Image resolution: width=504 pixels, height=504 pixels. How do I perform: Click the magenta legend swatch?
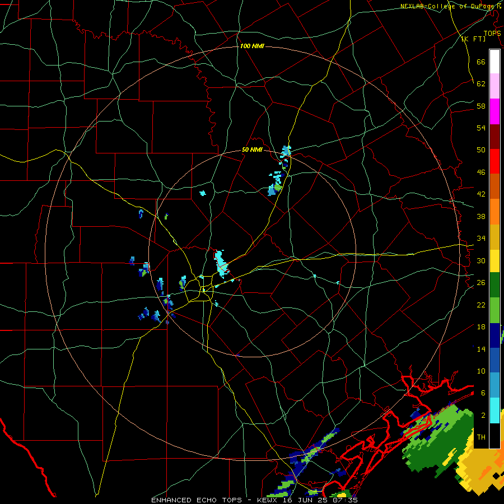point(494,111)
